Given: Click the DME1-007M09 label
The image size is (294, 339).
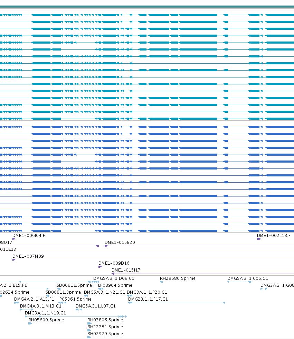Looking at the screenshot, I should [x=28, y=256].
